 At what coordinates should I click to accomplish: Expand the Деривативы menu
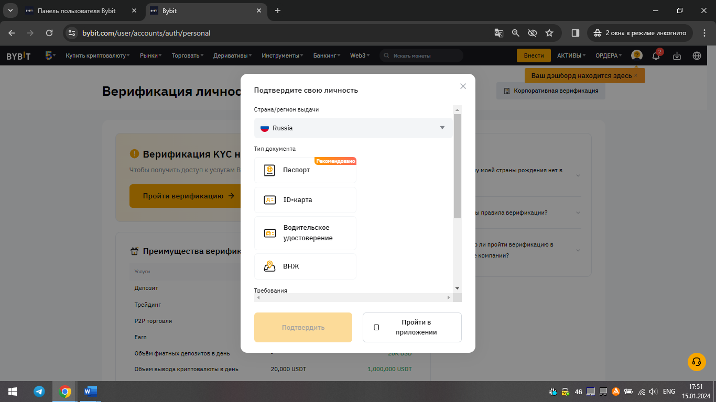[x=233, y=55]
